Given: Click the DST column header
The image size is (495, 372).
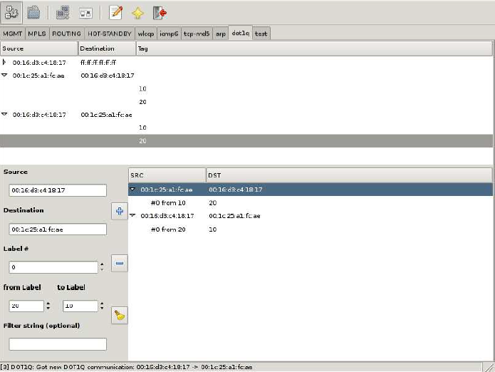Looking at the screenshot, I should pyautogui.click(x=349, y=175).
